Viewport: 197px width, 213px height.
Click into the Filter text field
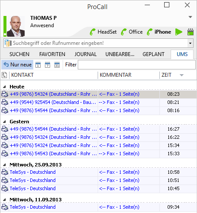pyautogui.click(x=137, y=65)
